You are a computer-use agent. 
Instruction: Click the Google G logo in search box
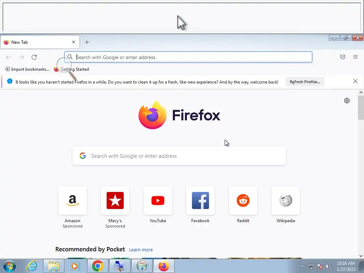82,156
